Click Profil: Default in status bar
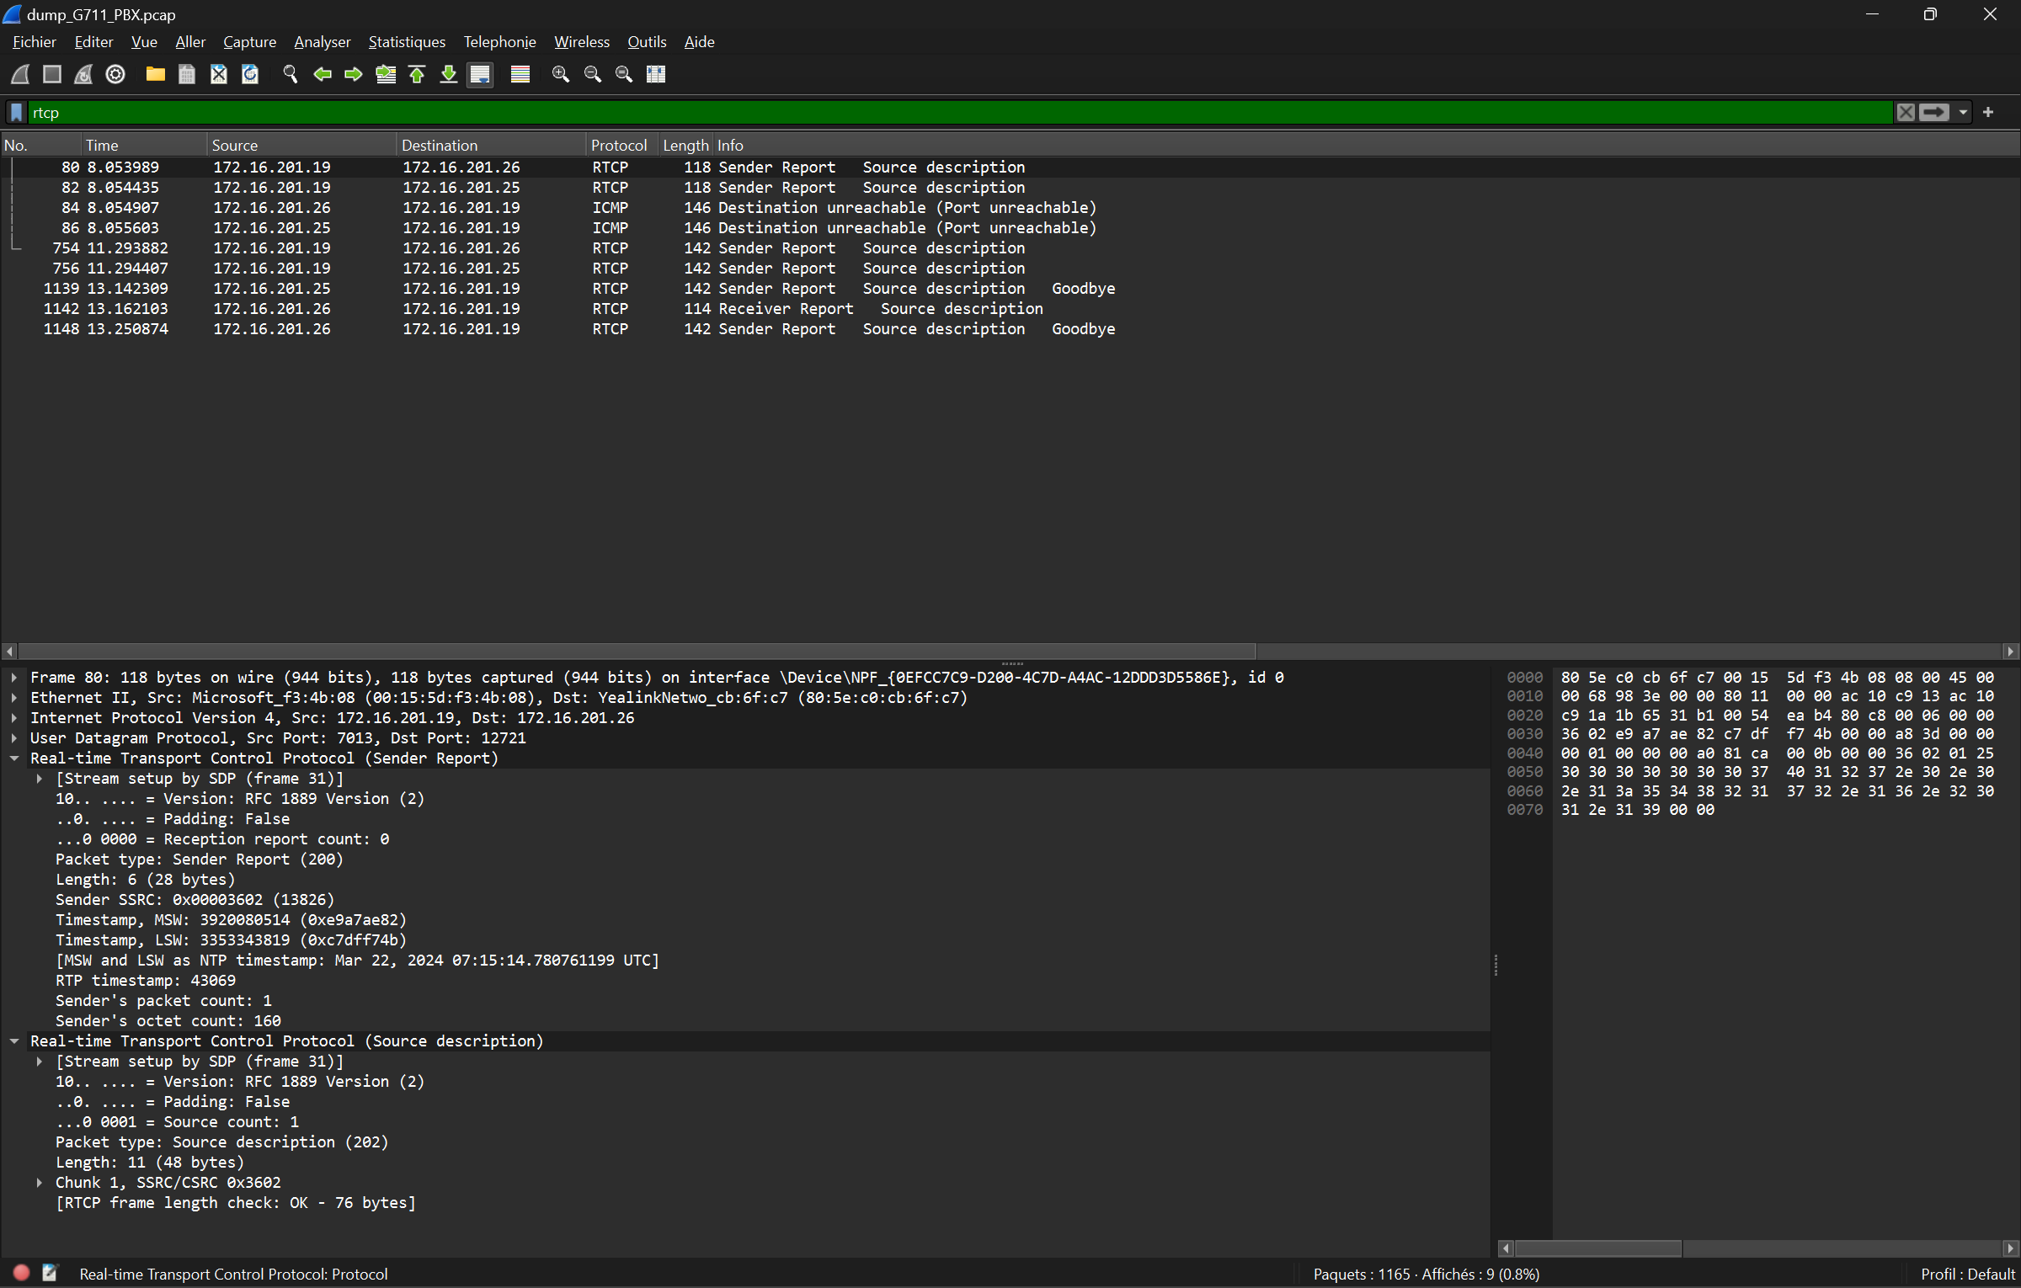 point(1967,1275)
